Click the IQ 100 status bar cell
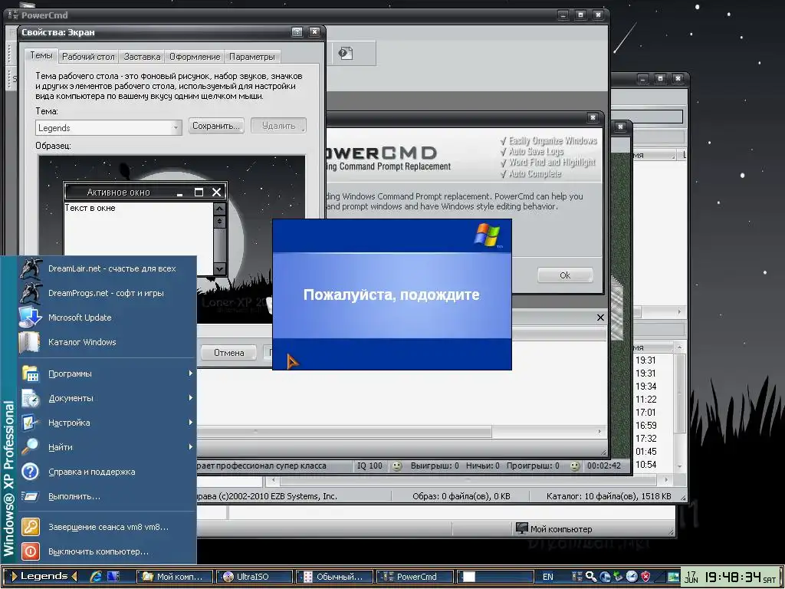Screen dimensions: 785x589 [370, 466]
